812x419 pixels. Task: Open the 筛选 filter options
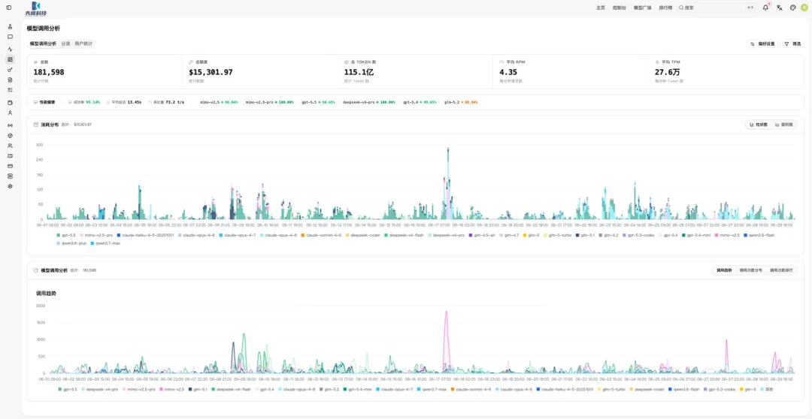click(x=793, y=44)
